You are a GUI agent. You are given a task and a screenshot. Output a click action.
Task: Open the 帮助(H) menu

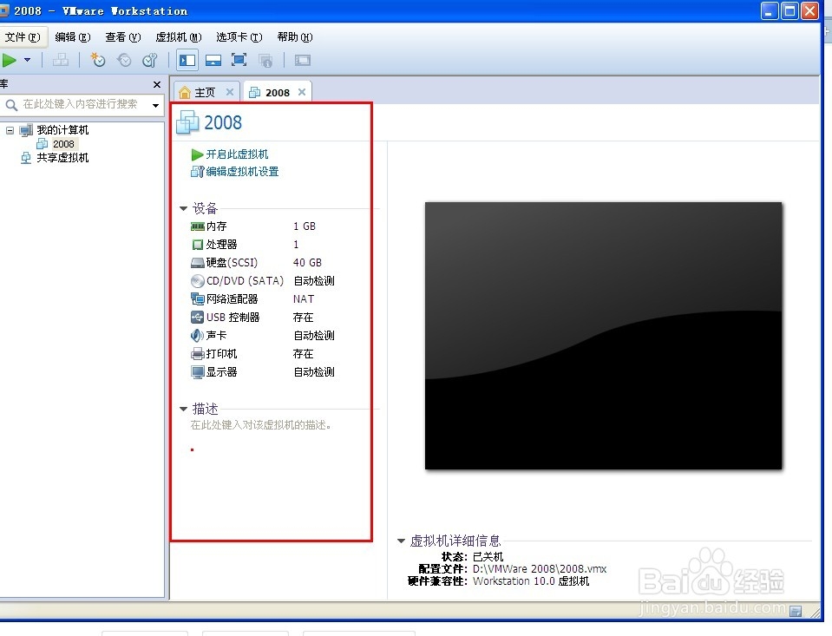click(295, 37)
